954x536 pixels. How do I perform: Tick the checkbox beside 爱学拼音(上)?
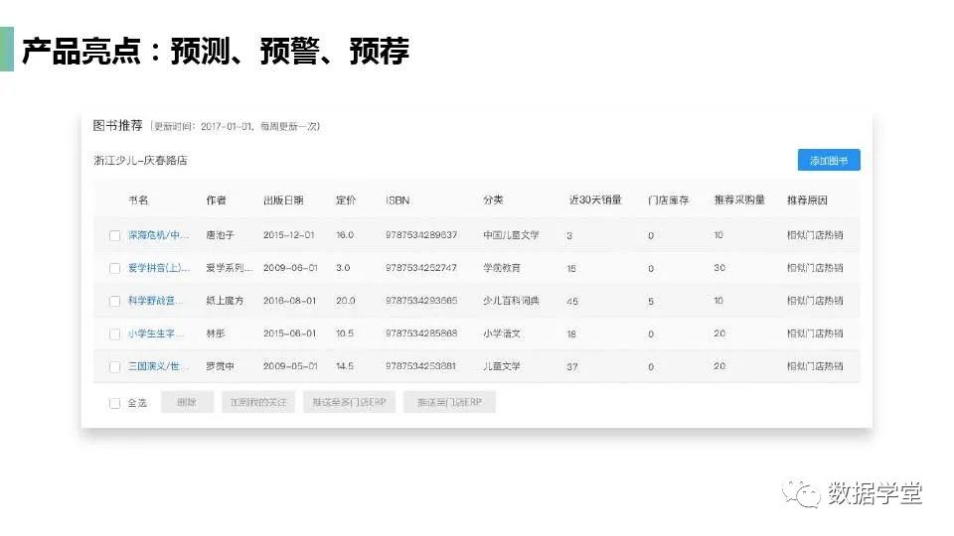pyautogui.click(x=114, y=268)
